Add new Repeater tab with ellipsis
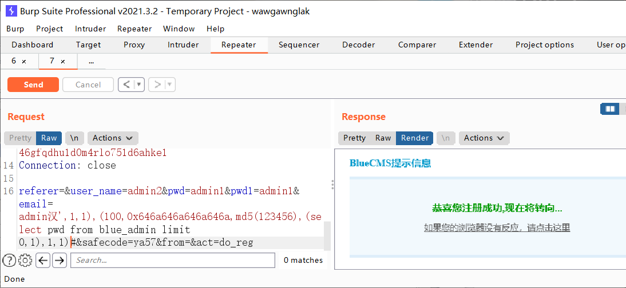Screen dimensions: 626x288 point(92,62)
